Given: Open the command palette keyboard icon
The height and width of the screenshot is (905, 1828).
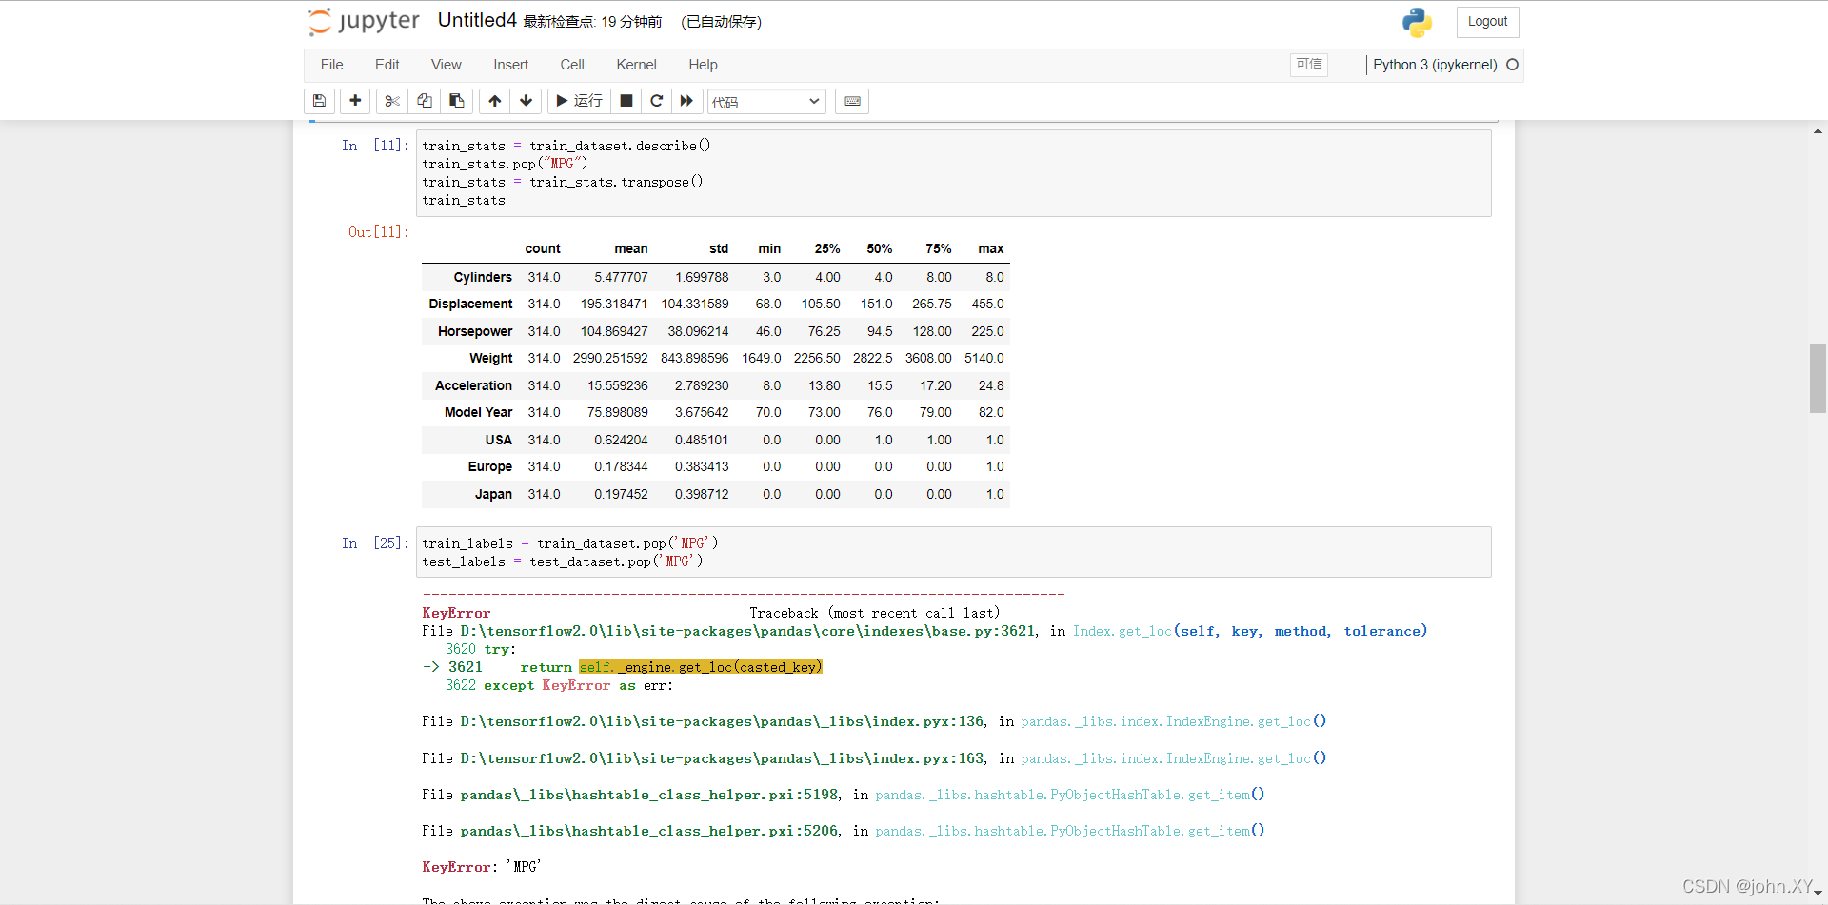Looking at the screenshot, I should click(x=852, y=101).
